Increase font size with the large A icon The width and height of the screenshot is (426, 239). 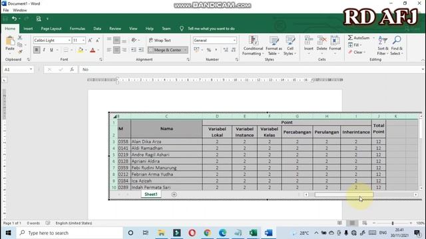[x=90, y=40]
